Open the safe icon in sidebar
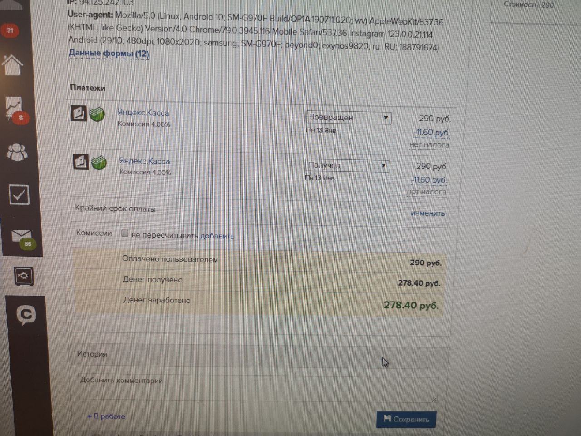Viewport: 581px width, 436px height. [24, 276]
